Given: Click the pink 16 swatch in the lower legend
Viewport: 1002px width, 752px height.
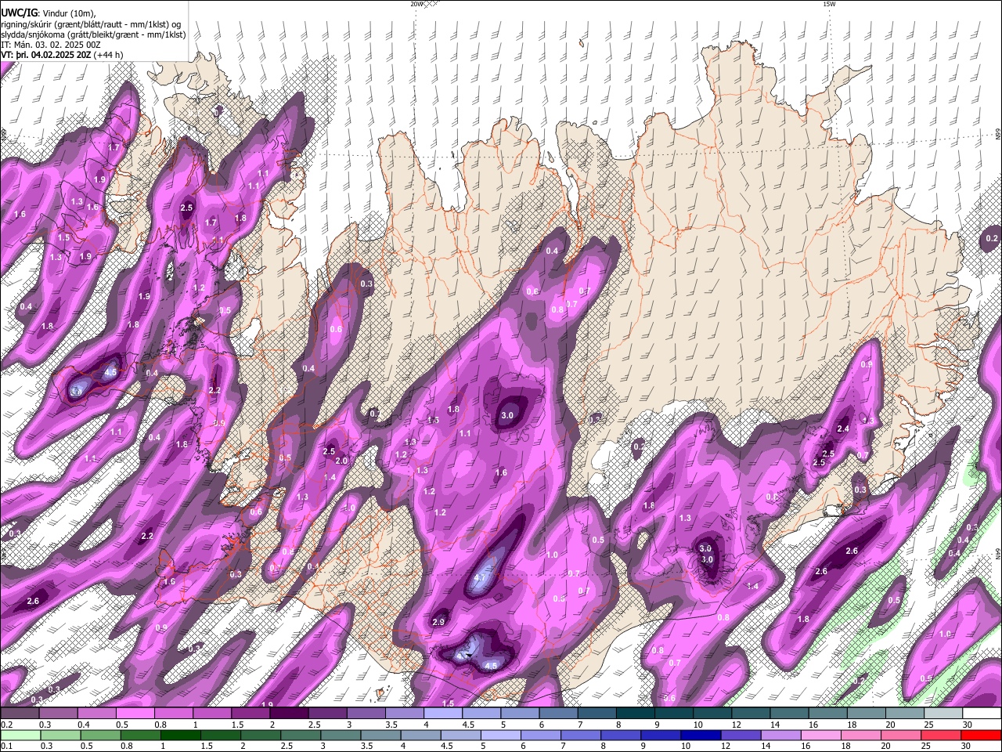Looking at the screenshot, I should [x=821, y=735].
